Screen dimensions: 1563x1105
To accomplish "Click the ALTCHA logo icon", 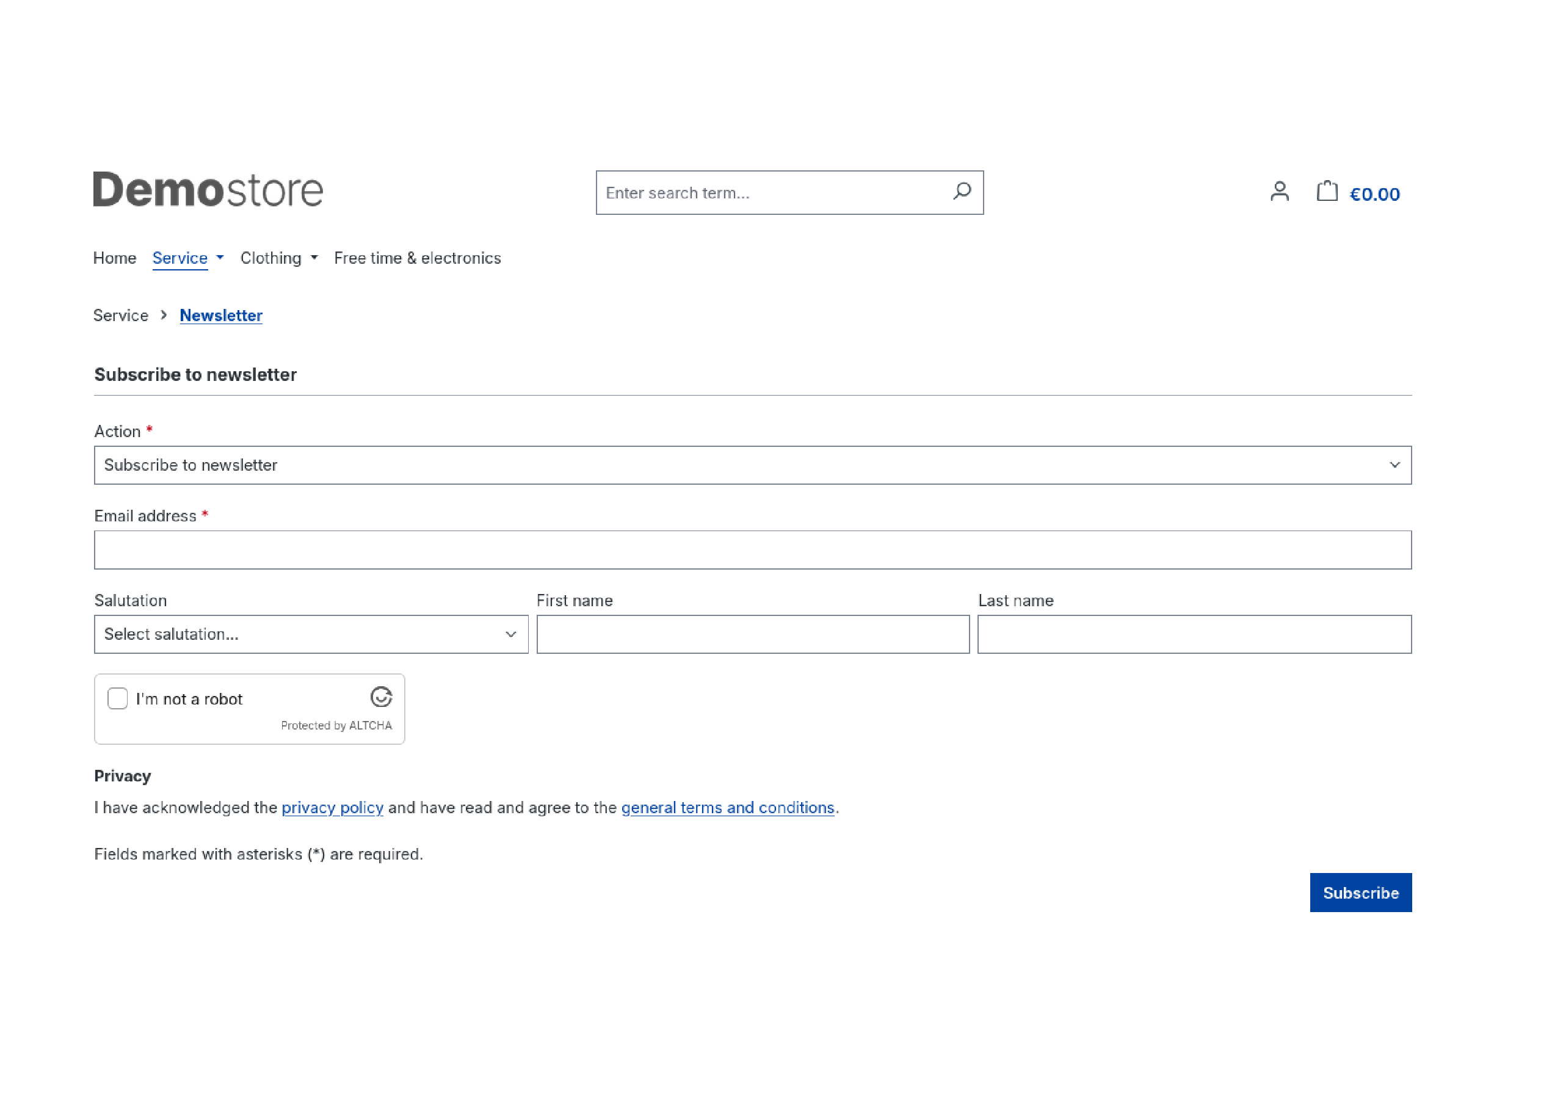I will (381, 697).
